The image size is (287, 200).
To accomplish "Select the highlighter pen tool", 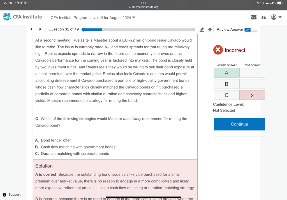I will (x=202, y=30).
